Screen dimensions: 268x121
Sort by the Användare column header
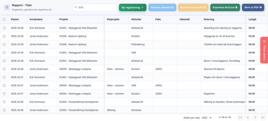pyautogui.click(x=36, y=19)
